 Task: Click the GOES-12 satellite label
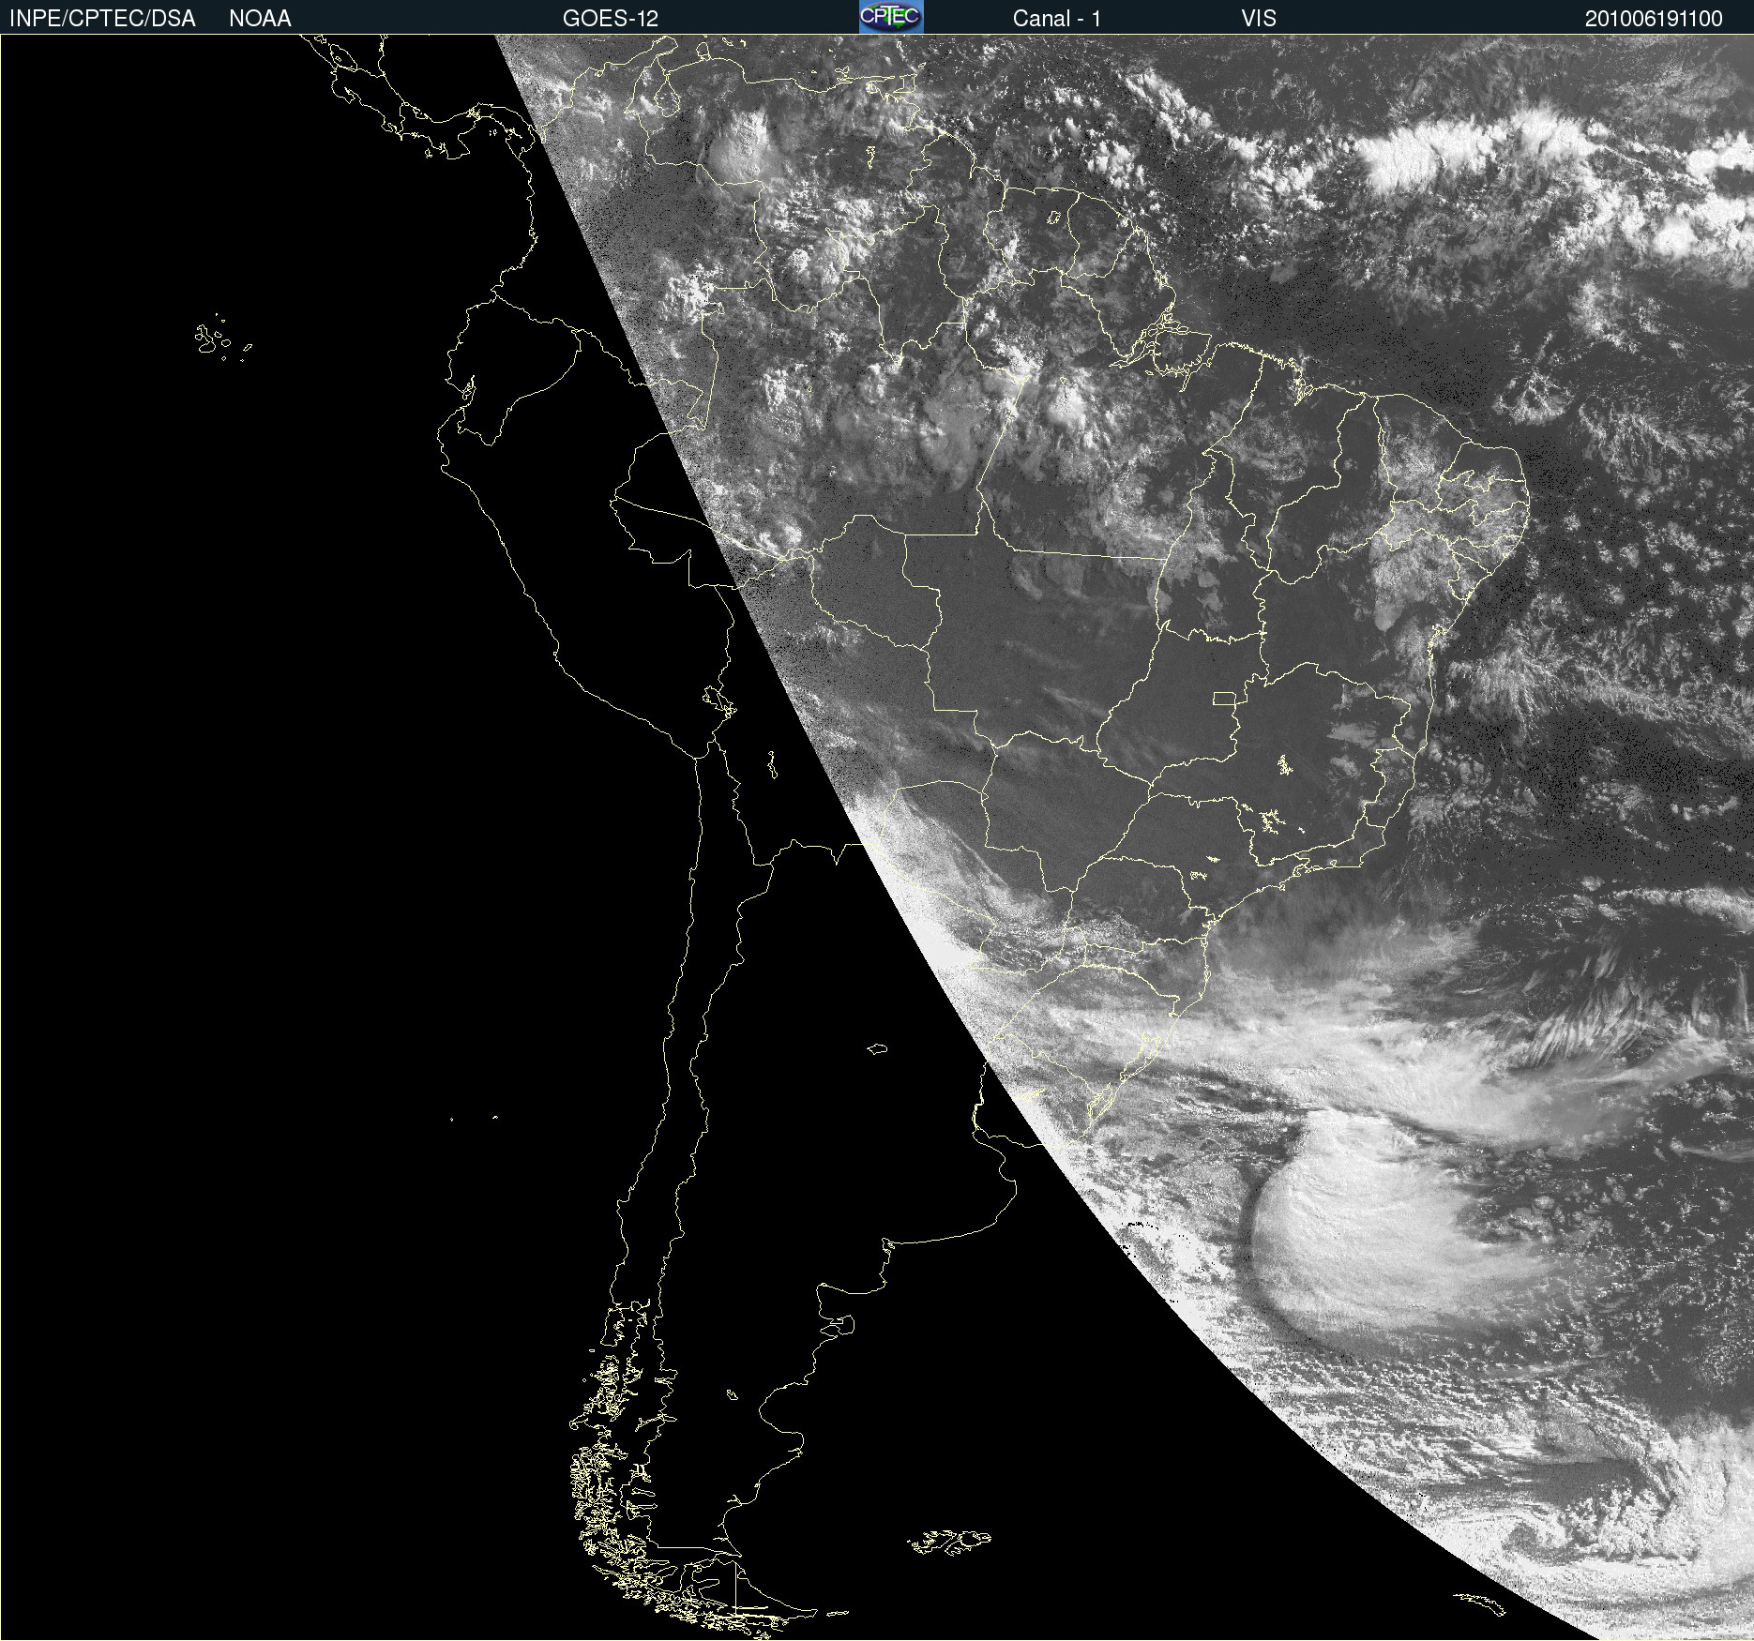(611, 19)
